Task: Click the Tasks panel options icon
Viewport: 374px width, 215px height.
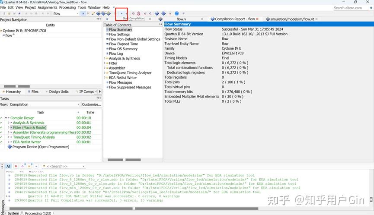Action: pos(99,98)
